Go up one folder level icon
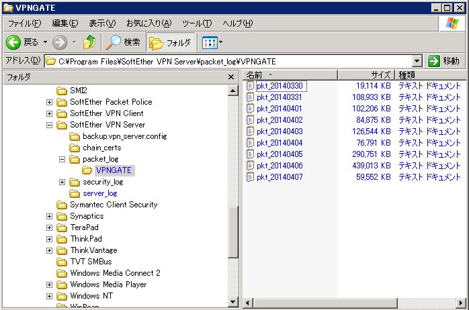 (x=89, y=42)
